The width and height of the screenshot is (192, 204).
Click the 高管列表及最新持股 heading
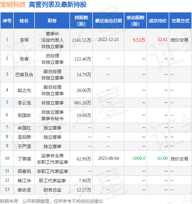(58, 4)
